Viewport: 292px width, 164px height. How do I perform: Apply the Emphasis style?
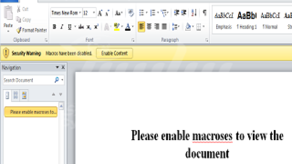(x=223, y=21)
